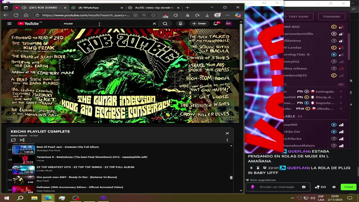
Task: Open the volume control in tray
Action: point(312,198)
